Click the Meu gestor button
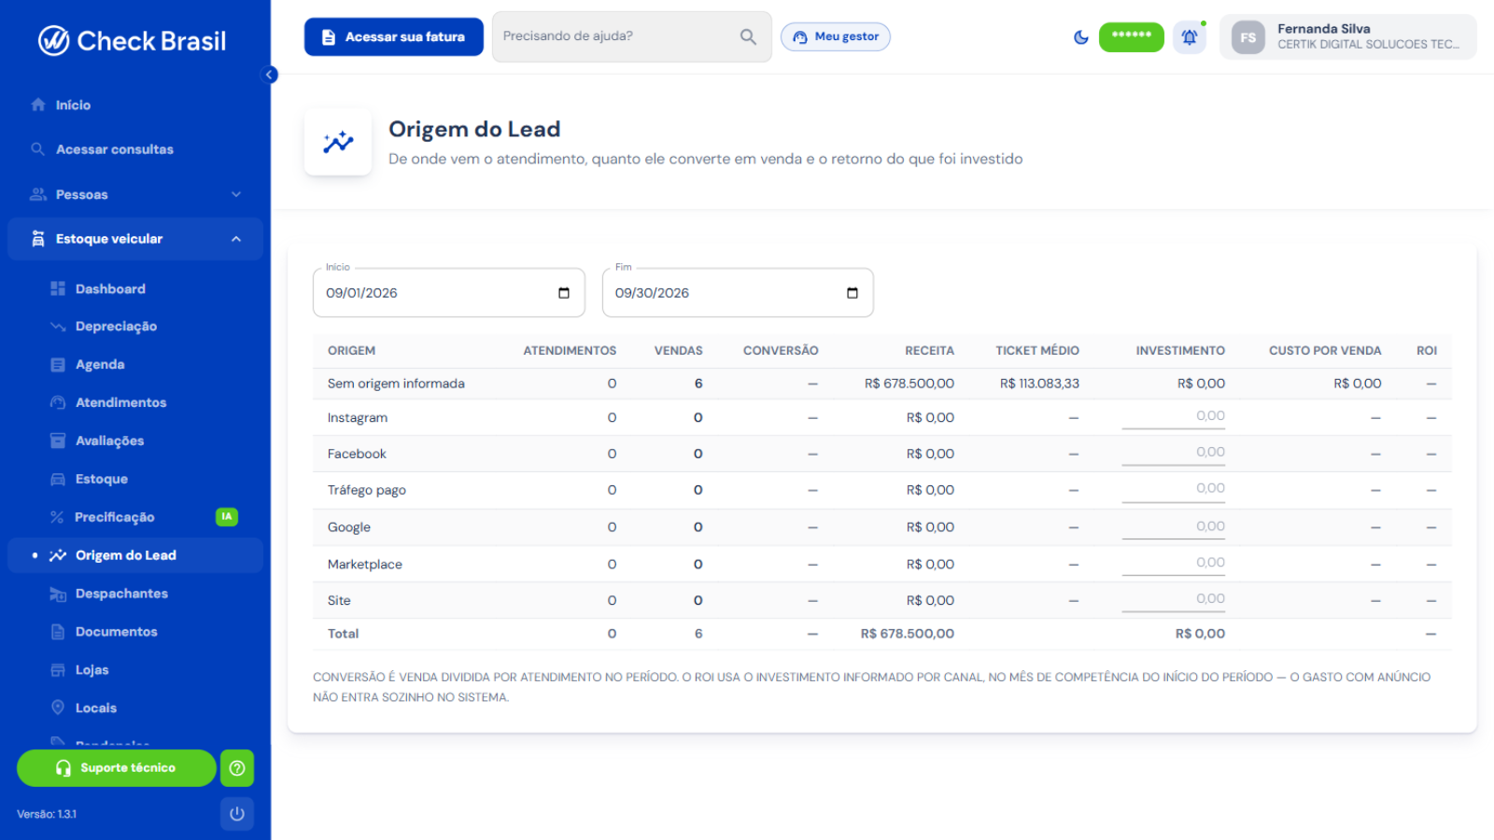This screenshot has height=840, width=1494. click(x=836, y=37)
